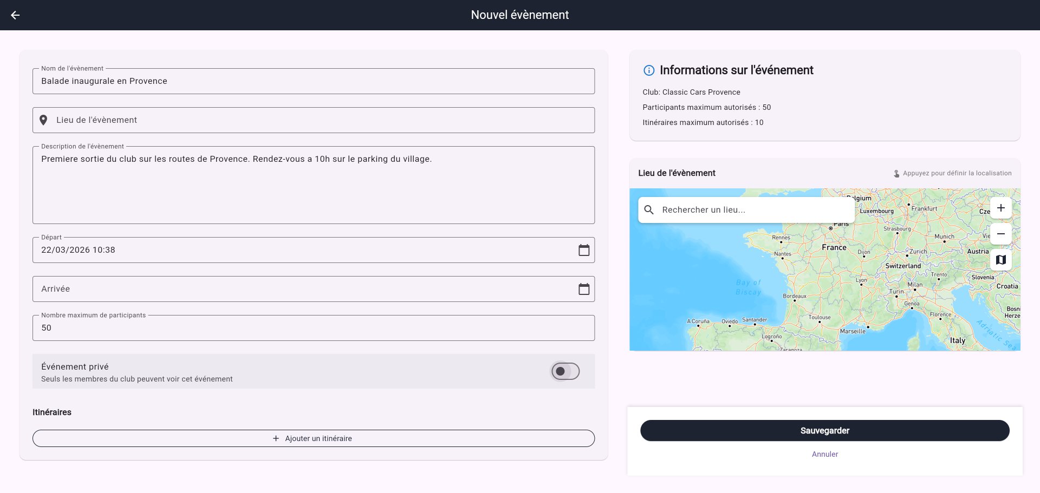Zoom in on the map
This screenshot has width=1040, height=493.
pos(1000,208)
